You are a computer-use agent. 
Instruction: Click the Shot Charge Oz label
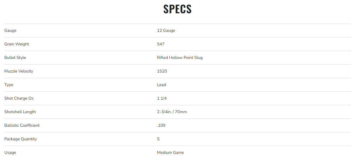click(x=19, y=98)
